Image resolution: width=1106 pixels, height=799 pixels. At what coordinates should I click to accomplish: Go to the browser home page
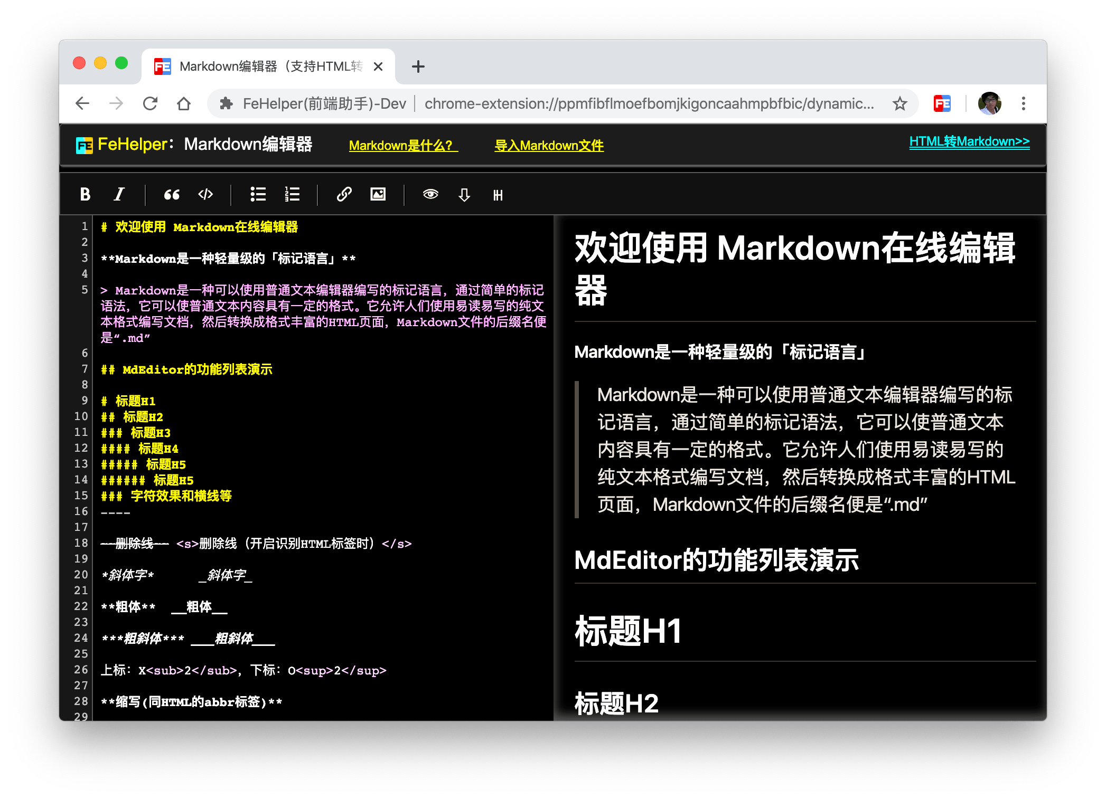click(x=184, y=103)
